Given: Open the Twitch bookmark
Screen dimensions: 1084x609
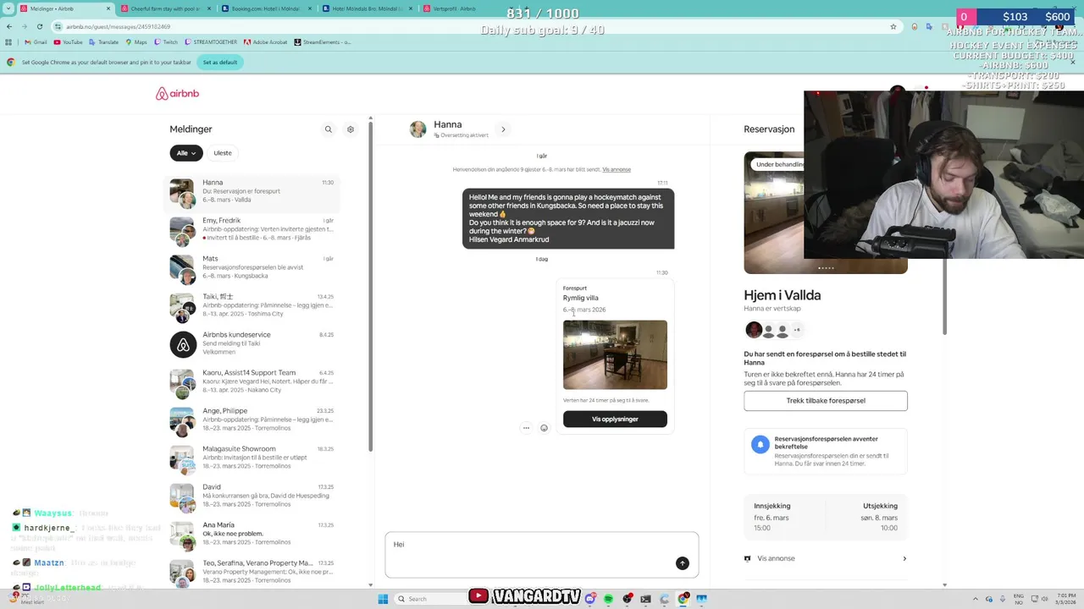Looking at the screenshot, I should pyautogui.click(x=166, y=42).
